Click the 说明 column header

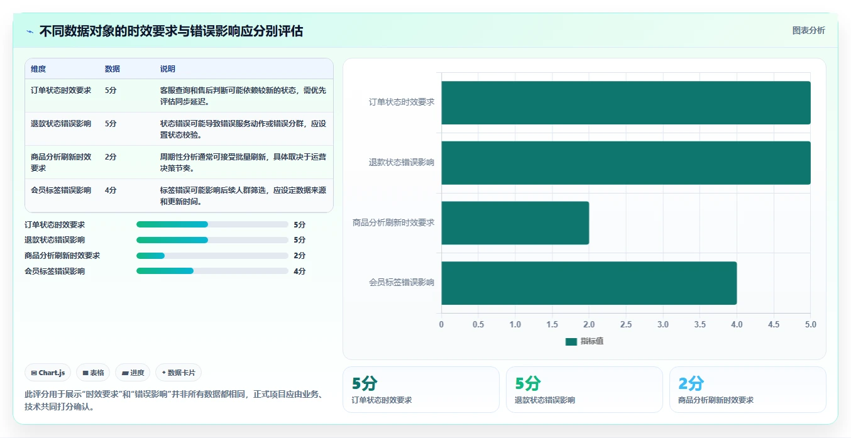tap(168, 69)
